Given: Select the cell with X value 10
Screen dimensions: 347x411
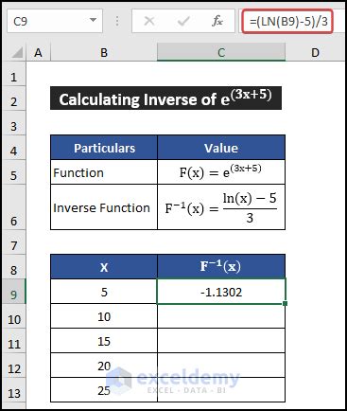Looking at the screenshot, I should (104, 316).
